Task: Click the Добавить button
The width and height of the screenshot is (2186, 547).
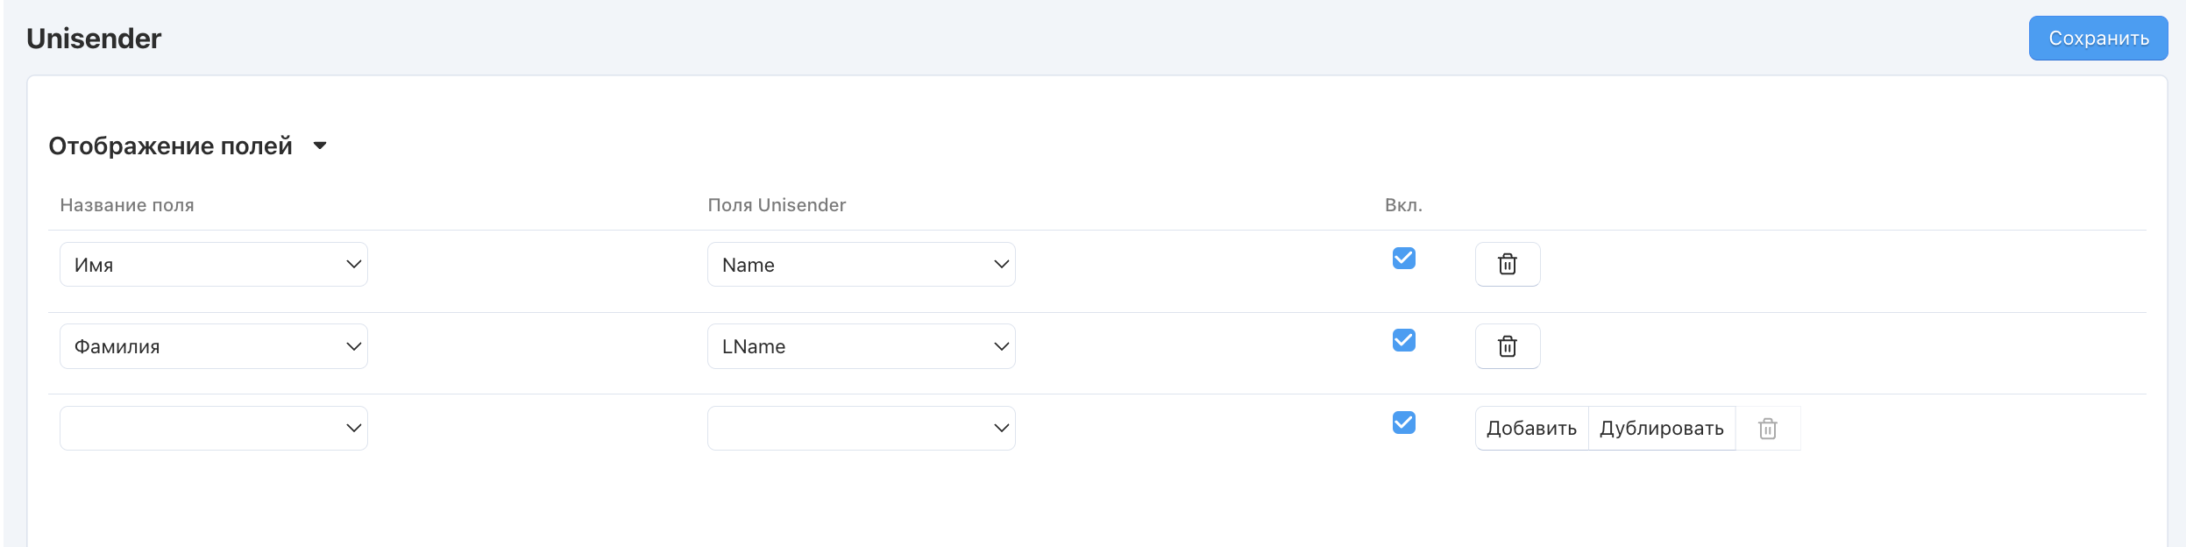Action: (1531, 429)
